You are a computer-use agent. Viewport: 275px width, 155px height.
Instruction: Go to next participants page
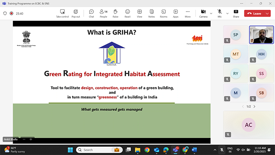(254, 107)
